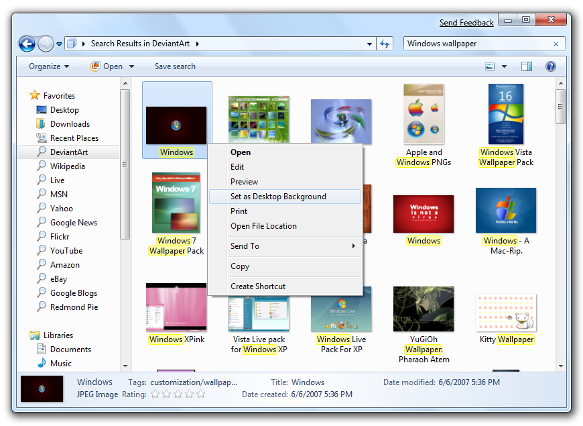Viewport: 583px width, 426px height.
Task: Expand the Organize dropdown menu
Action: coord(49,66)
